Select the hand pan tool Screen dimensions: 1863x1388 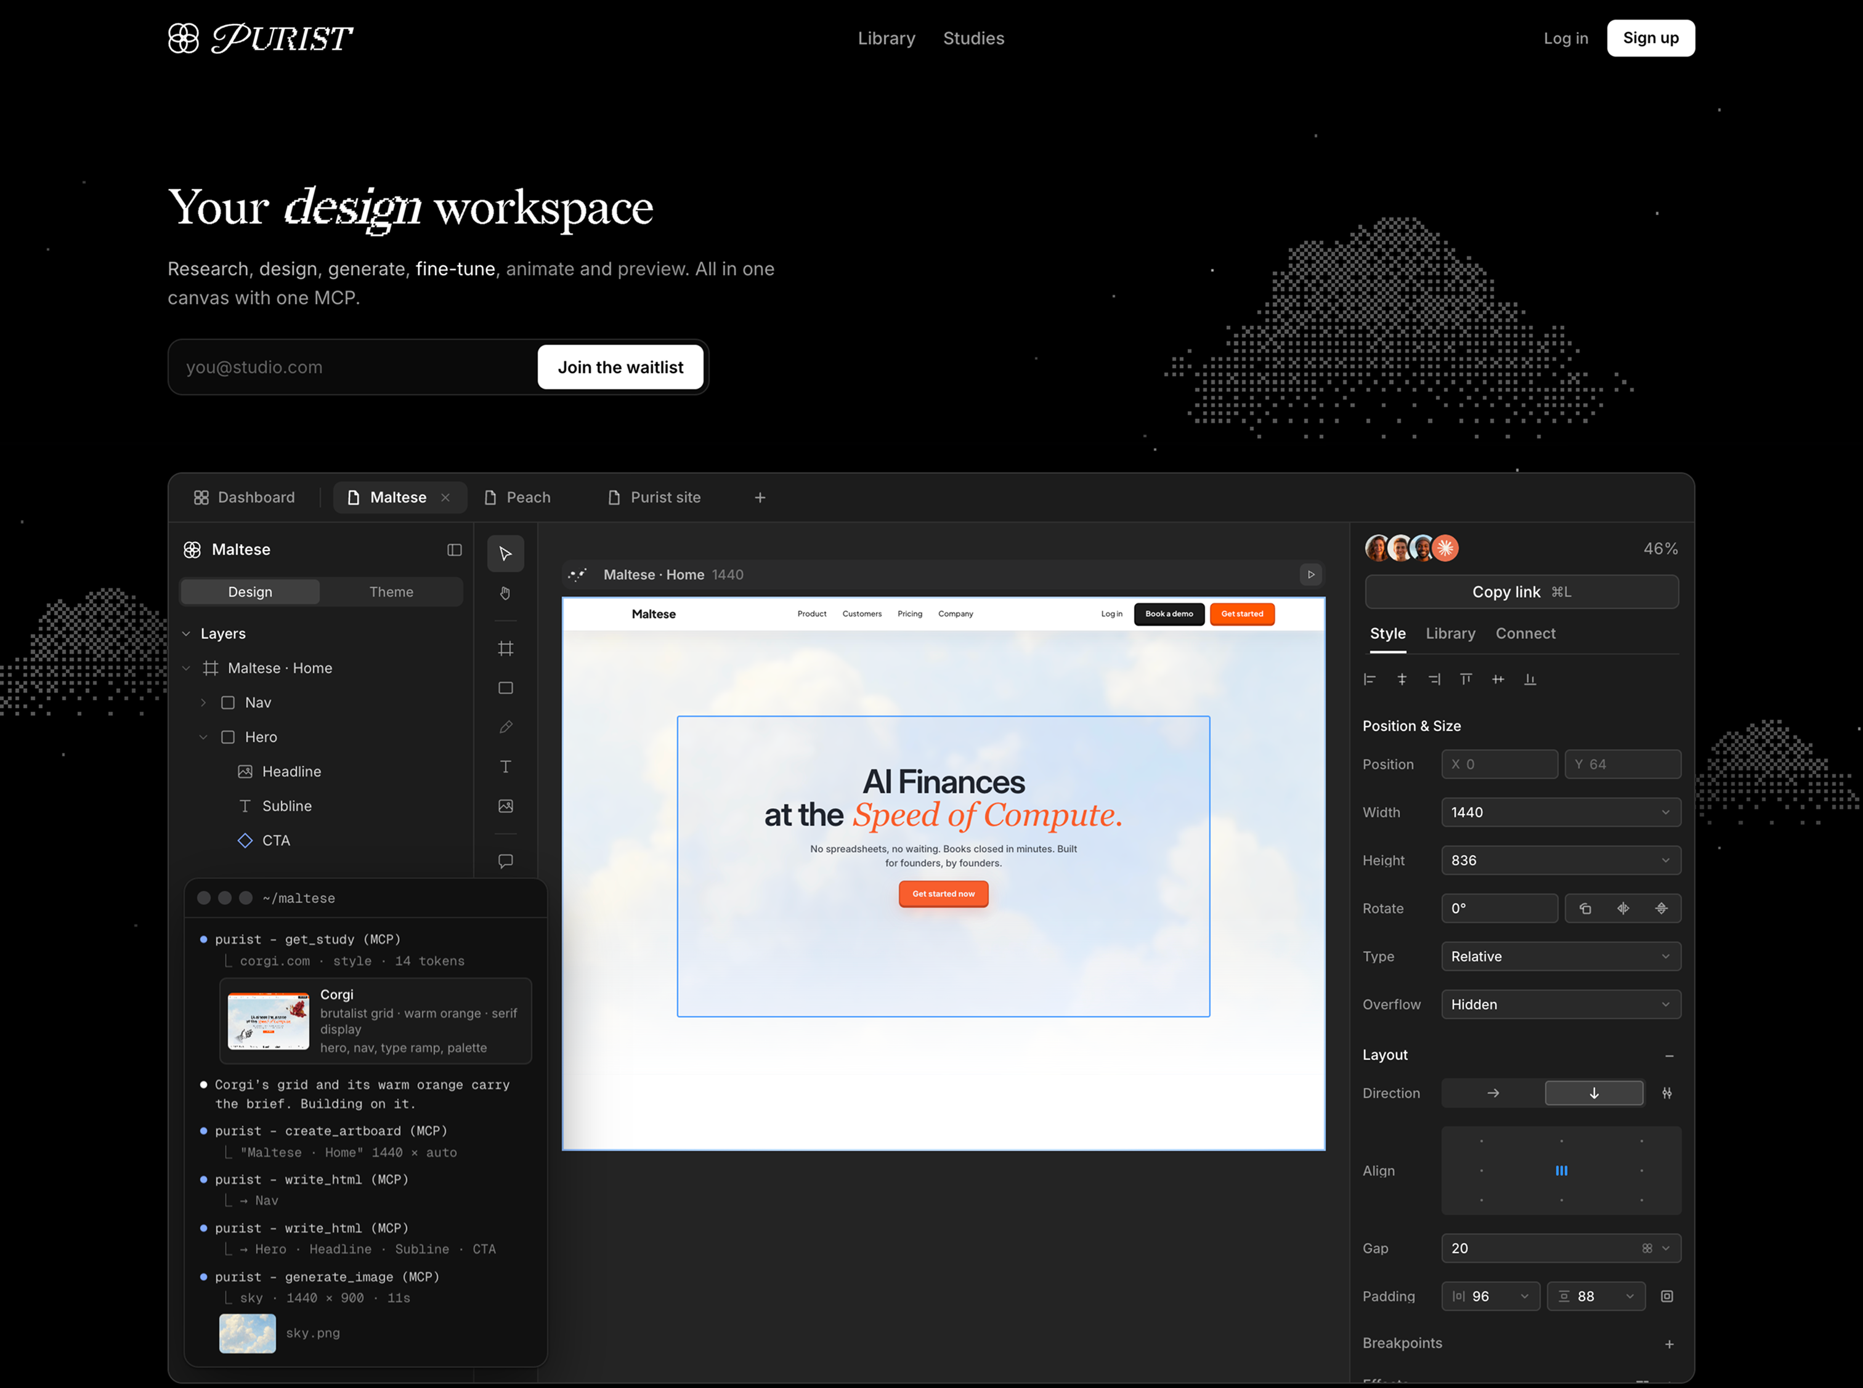click(x=505, y=593)
